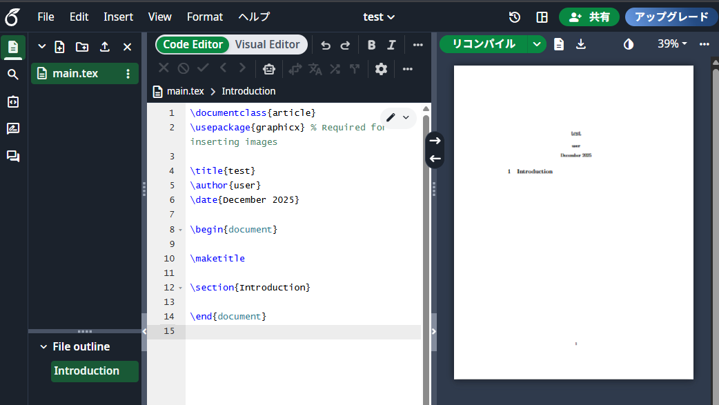This screenshot has width=719, height=405.
Task: Open the editor settings gear
Action: (x=381, y=68)
